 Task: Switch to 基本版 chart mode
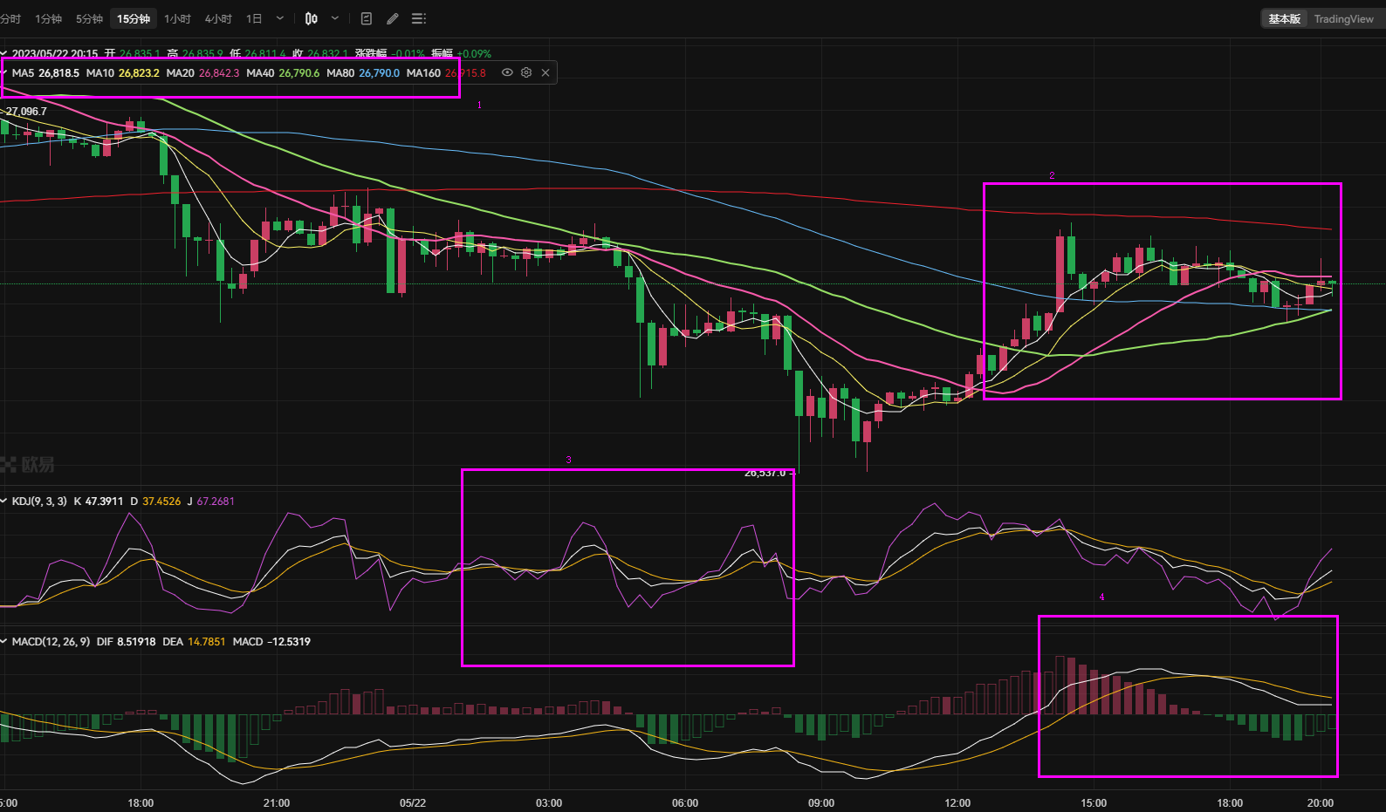(x=1284, y=18)
